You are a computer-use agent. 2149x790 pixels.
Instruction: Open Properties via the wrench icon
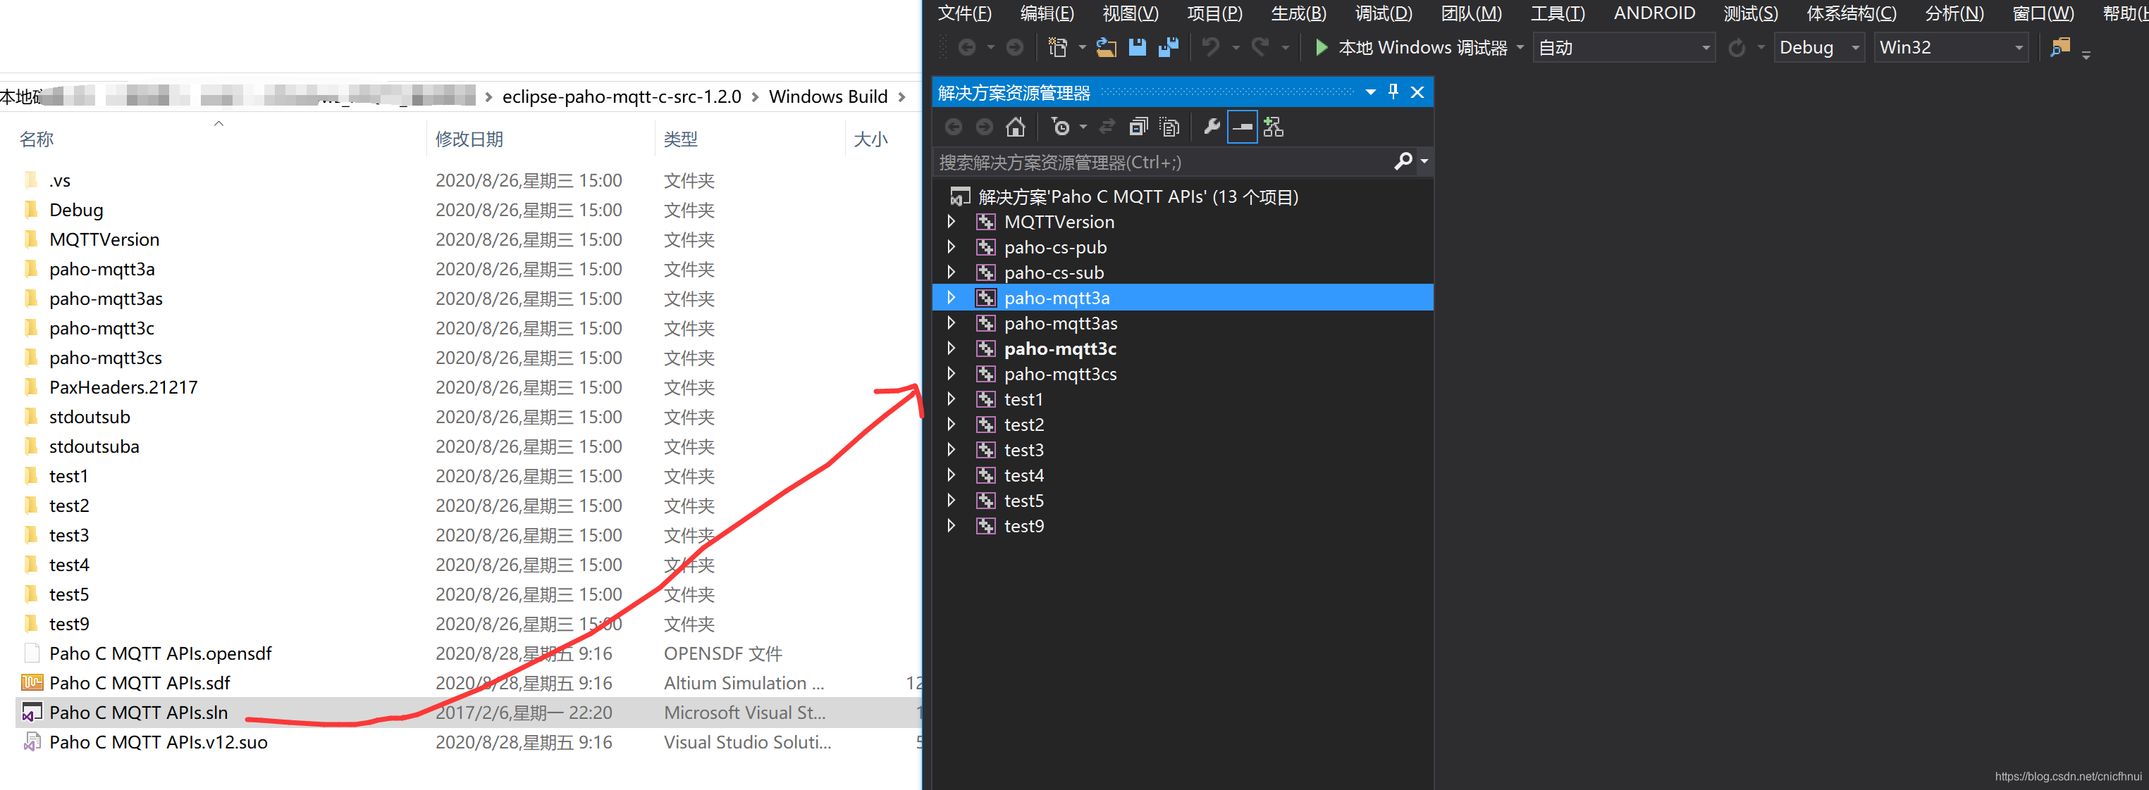click(x=1212, y=127)
